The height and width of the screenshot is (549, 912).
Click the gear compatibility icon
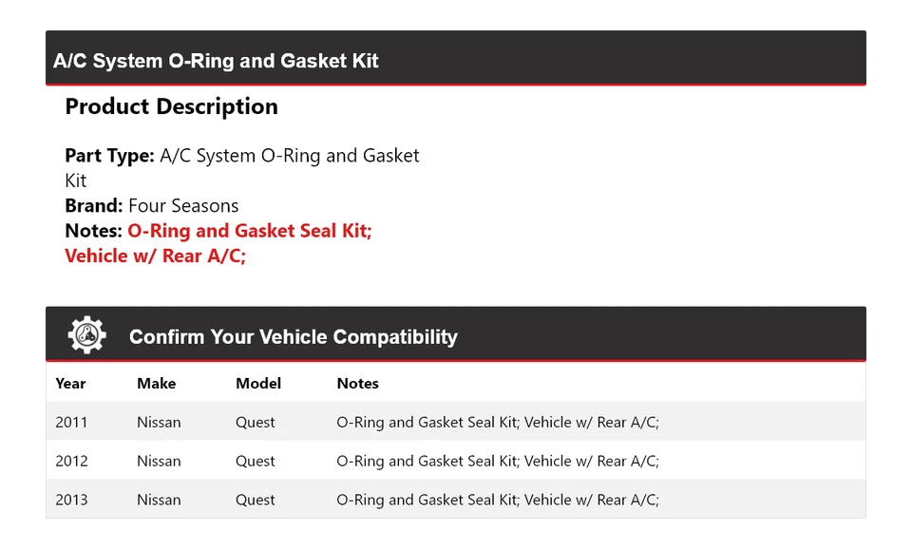click(x=86, y=335)
